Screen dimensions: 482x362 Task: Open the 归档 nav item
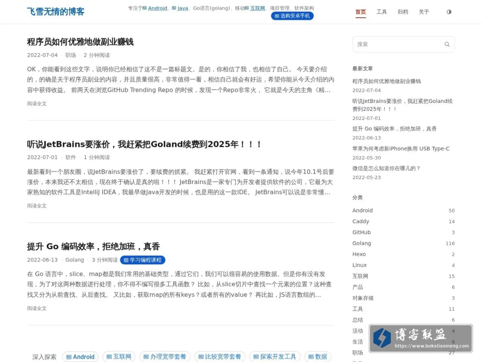click(403, 12)
